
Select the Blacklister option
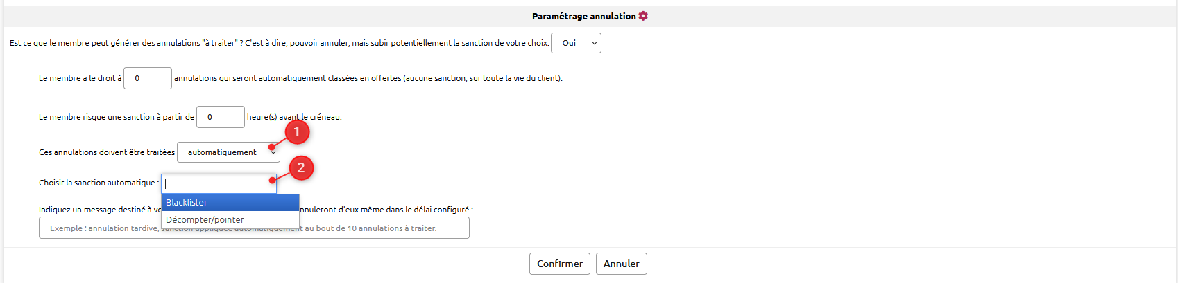[230, 202]
